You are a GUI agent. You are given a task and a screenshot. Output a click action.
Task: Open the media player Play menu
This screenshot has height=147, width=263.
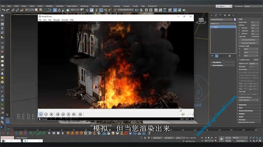click(x=50, y=20)
